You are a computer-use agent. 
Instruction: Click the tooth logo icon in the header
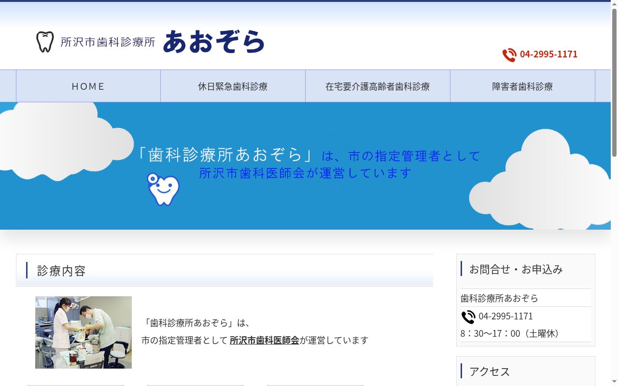click(x=45, y=42)
